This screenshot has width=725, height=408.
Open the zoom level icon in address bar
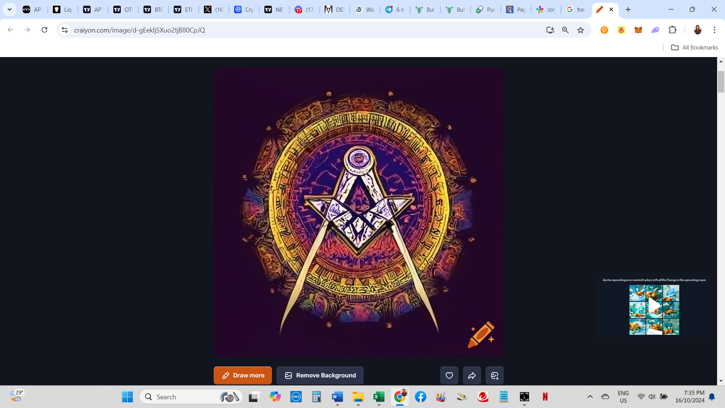[x=565, y=30]
